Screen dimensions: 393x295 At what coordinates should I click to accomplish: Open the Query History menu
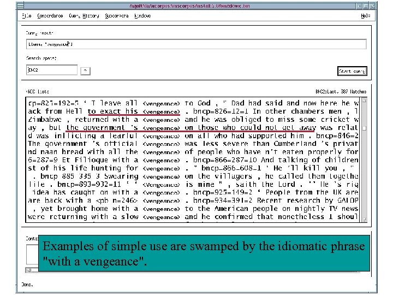click(x=84, y=16)
